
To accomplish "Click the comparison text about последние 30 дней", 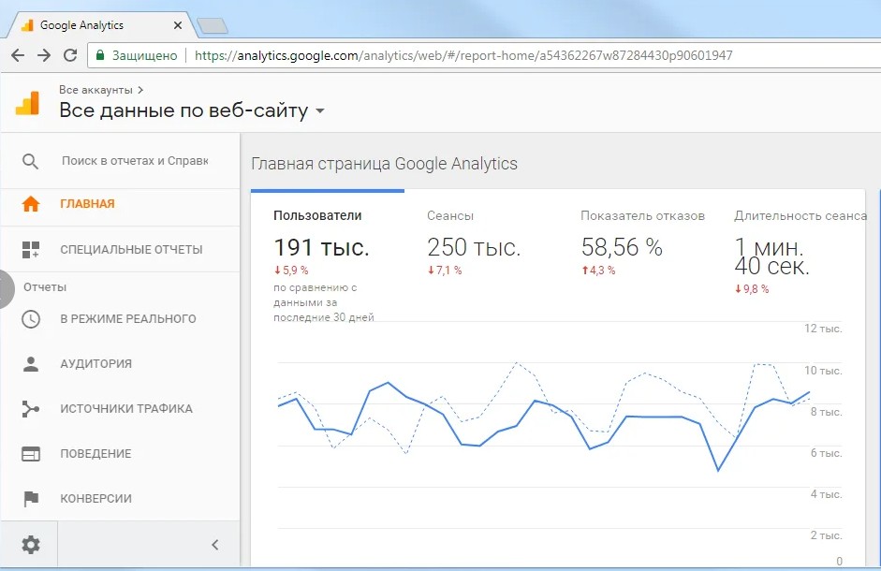I will tap(324, 302).
